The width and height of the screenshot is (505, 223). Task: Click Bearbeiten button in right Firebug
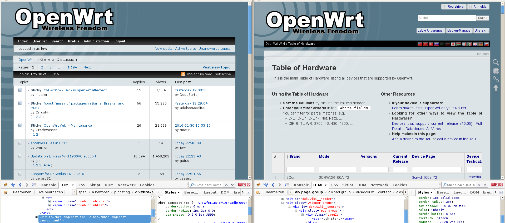click(275, 192)
